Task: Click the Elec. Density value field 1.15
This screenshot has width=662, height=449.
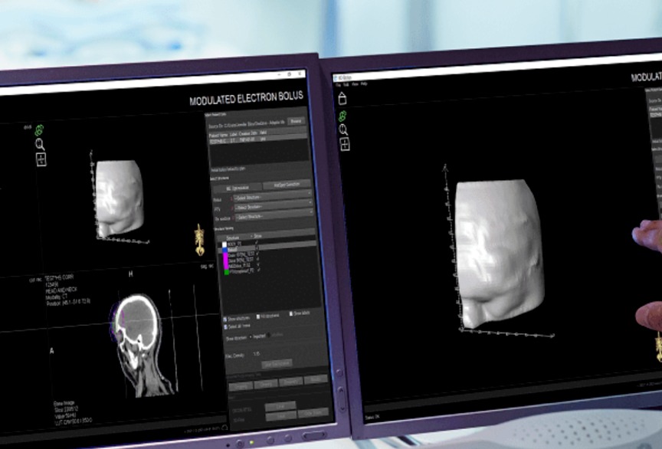Action: pyautogui.click(x=257, y=354)
